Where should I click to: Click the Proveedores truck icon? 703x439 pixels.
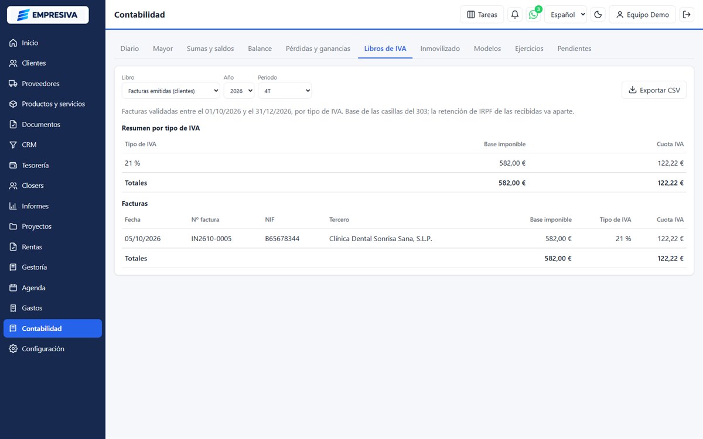click(x=13, y=84)
